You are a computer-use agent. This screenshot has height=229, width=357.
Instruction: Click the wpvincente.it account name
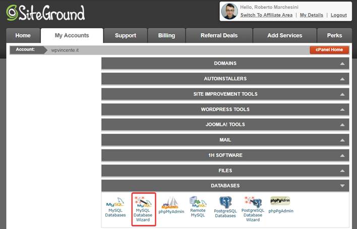[65, 50]
